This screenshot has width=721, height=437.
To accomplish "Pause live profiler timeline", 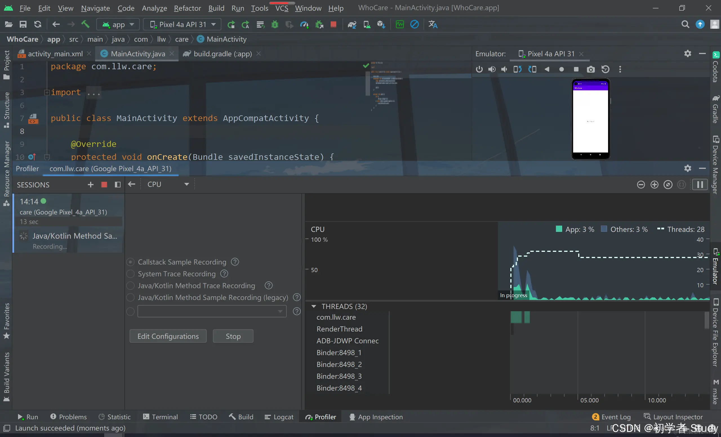I will click(x=700, y=185).
